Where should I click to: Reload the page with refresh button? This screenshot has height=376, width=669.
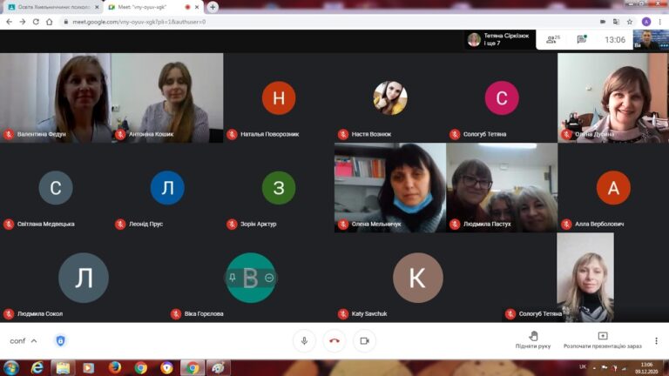pos(36,22)
